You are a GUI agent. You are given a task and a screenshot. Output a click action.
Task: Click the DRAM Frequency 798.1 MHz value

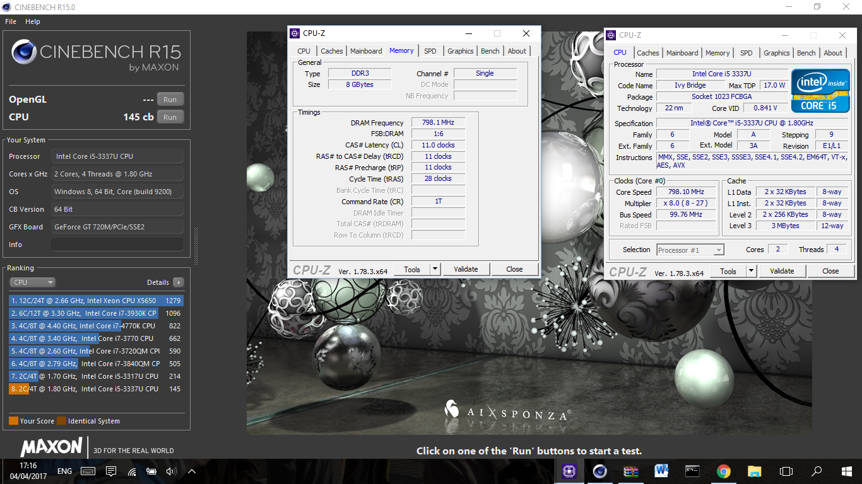[438, 123]
